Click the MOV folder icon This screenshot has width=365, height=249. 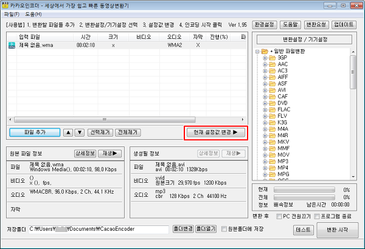coord(273,155)
